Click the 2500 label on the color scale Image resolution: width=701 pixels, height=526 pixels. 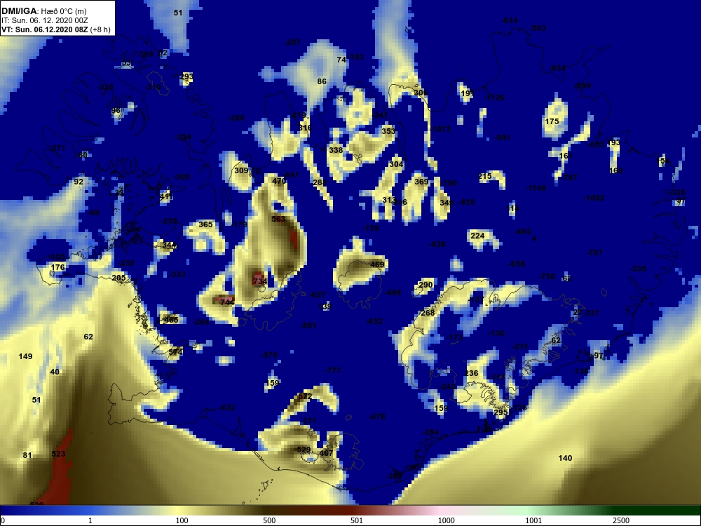pyautogui.click(x=621, y=520)
